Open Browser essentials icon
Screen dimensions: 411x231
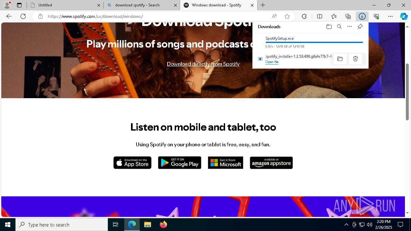[x=376, y=16]
